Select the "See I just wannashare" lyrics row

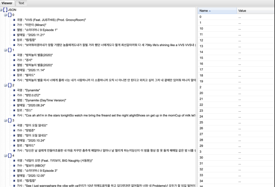click(x=106, y=186)
